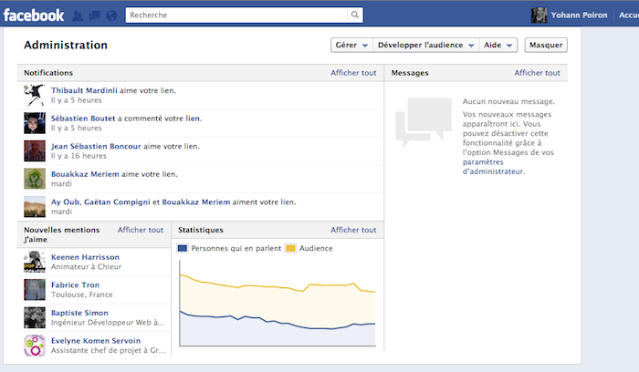Image resolution: width=639 pixels, height=372 pixels.
Task: Click the Facebook logo
Action: tap(33, 15)
